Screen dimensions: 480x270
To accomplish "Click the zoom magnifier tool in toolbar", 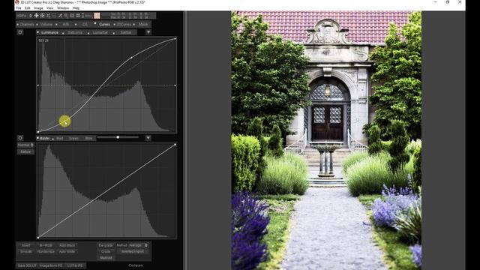I will [66, 15].
